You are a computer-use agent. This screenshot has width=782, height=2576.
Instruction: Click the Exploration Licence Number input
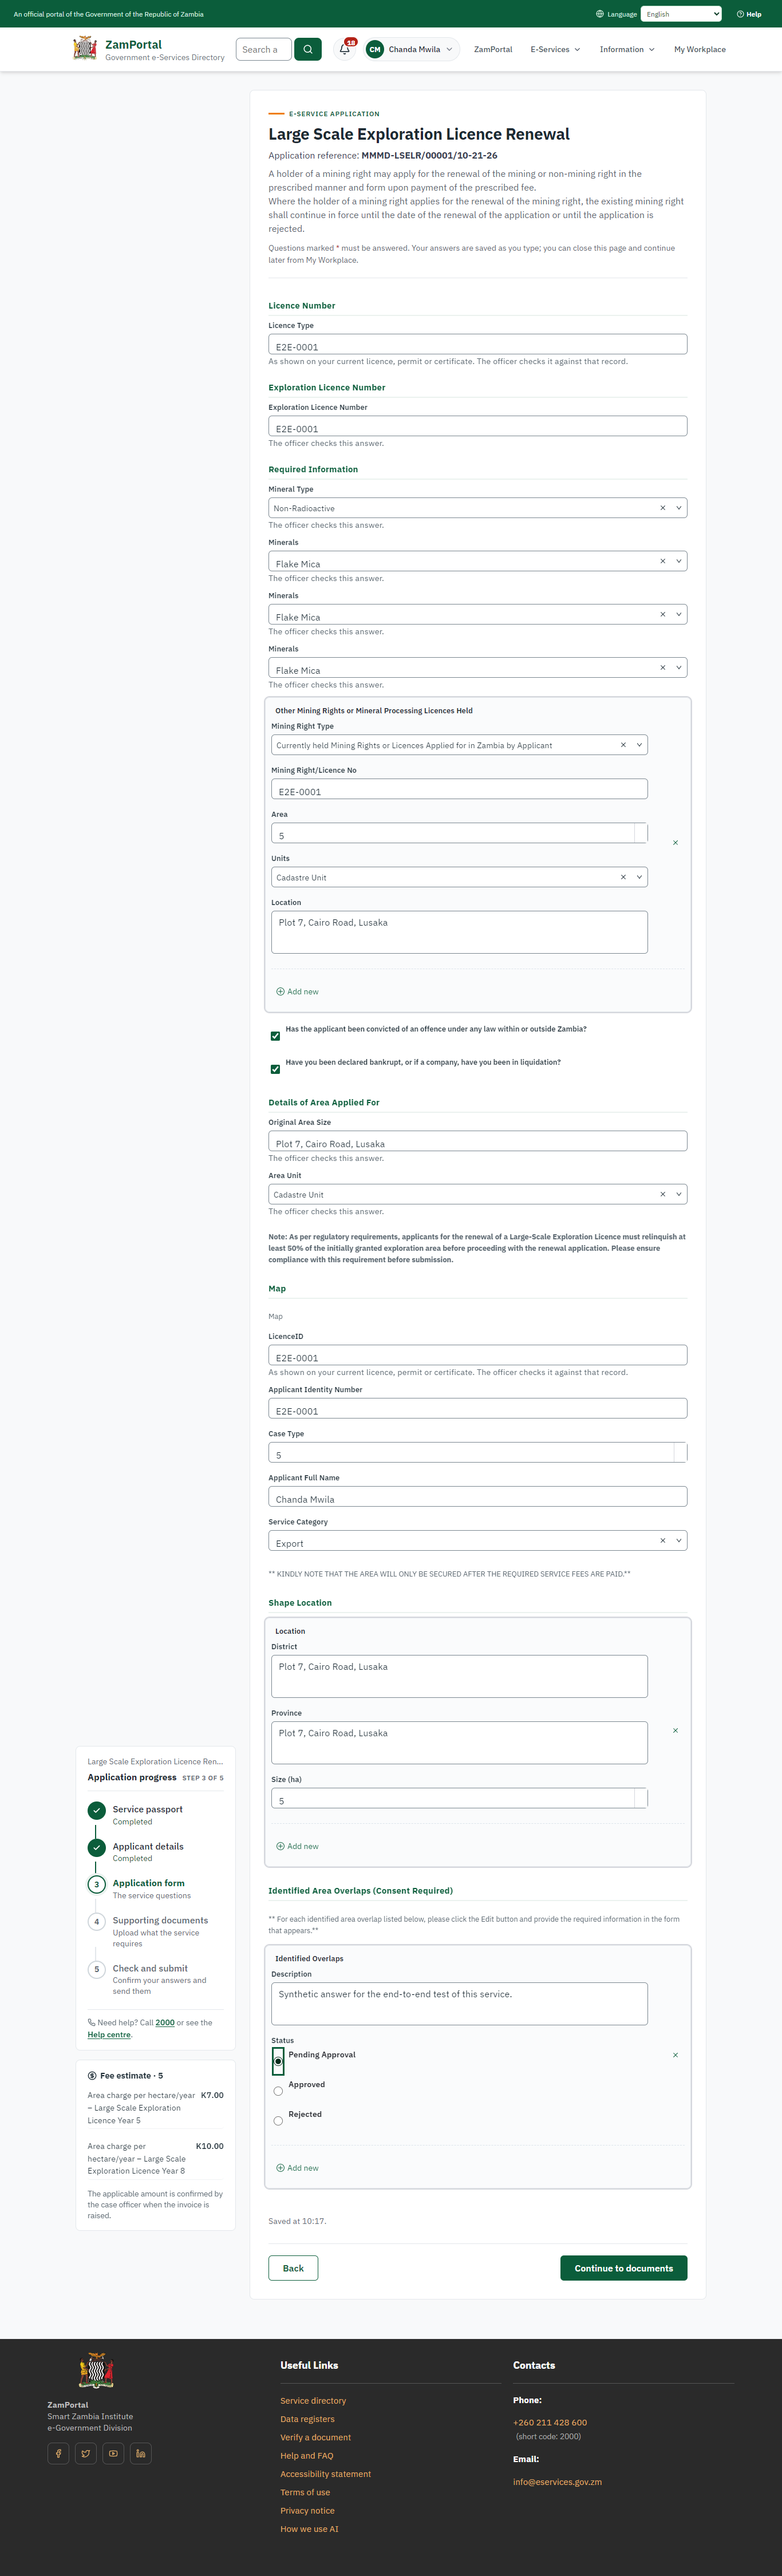click(478, 426)
